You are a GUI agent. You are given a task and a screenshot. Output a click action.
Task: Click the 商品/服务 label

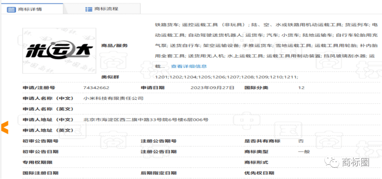coord(115,46)
